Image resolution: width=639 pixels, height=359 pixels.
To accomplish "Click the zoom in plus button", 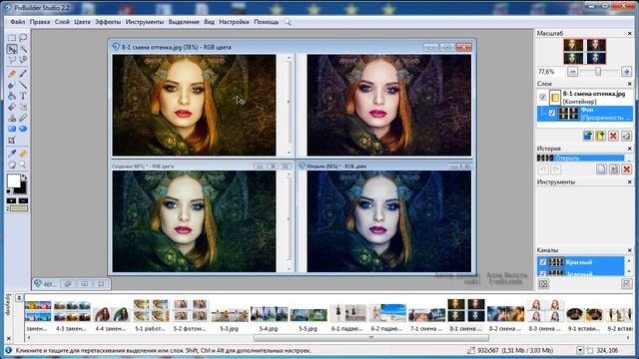I will 626,72.
